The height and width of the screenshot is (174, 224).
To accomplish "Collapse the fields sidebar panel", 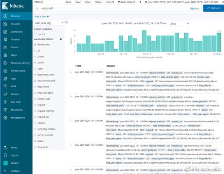I will point(67,22).
